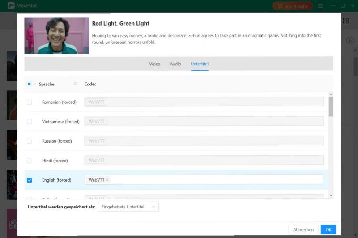Switch to the Audio tab
358x238 pixels.
click(x=175, y=64)
